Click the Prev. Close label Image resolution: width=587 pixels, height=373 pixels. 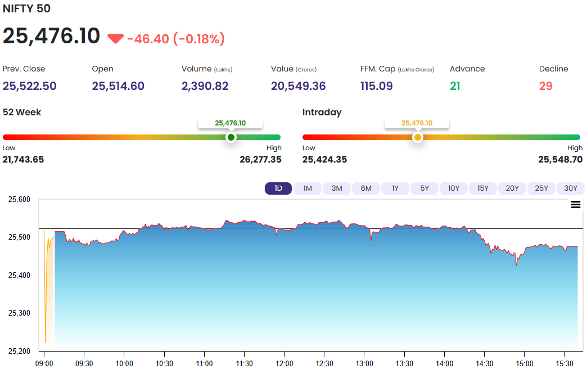click(x=24, y=69)
